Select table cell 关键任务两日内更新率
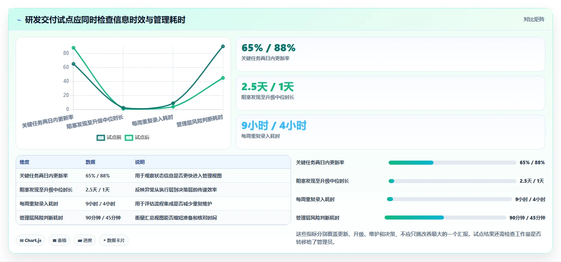The image size is (561, 262). point(44,176)
